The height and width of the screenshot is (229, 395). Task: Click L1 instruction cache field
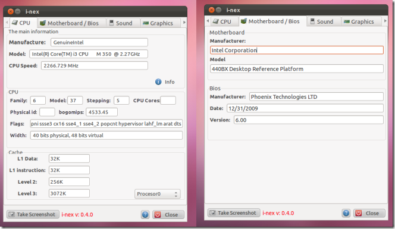coord(69,170)
